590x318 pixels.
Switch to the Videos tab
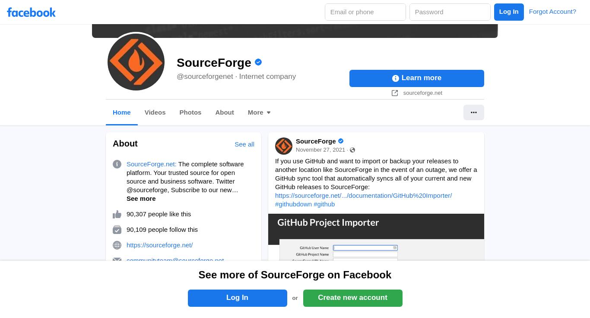click(x=155, y=112)
